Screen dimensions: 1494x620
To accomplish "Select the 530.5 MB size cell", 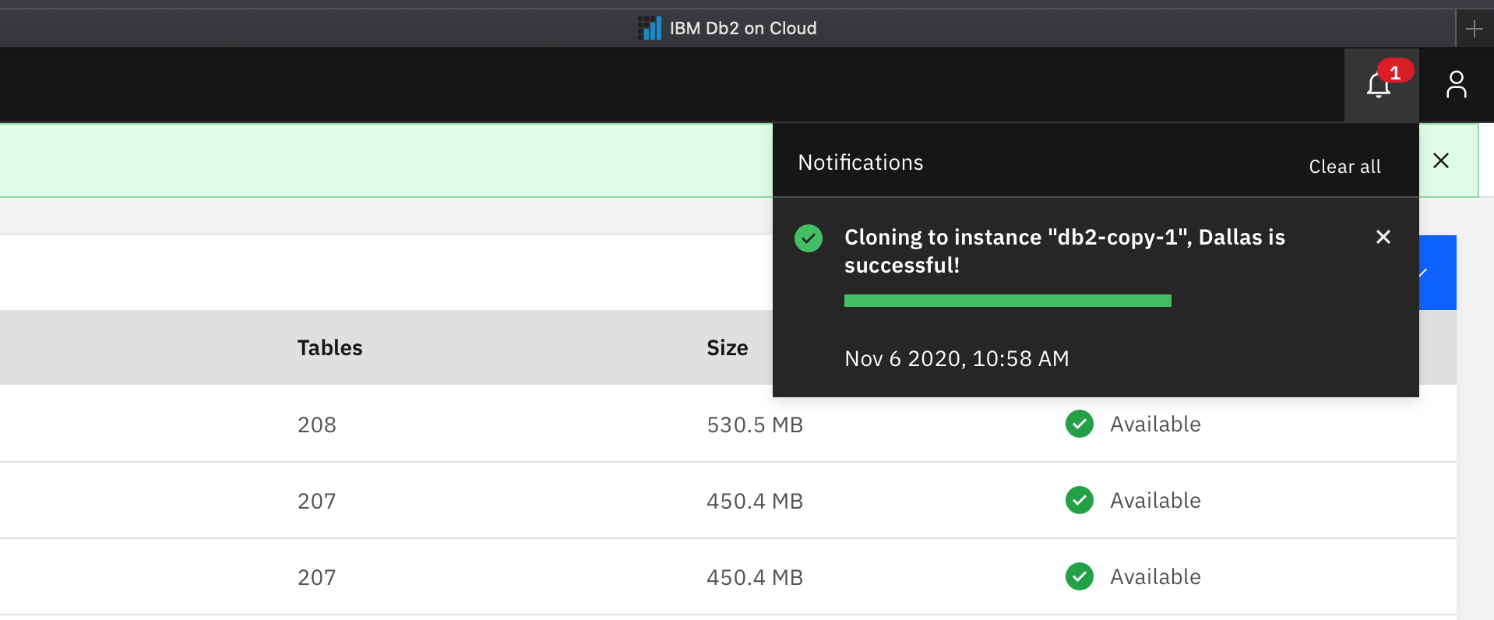I will (x=754, y=424).
